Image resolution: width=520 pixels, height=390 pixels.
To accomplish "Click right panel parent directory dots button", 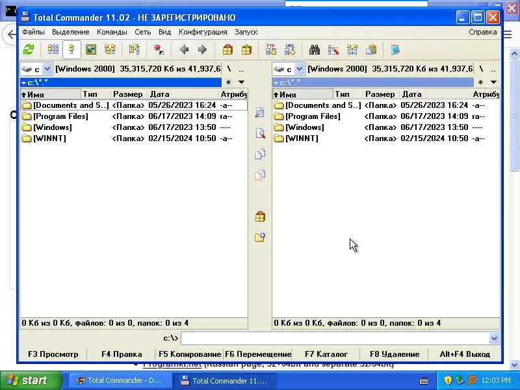I will point(493,69).
